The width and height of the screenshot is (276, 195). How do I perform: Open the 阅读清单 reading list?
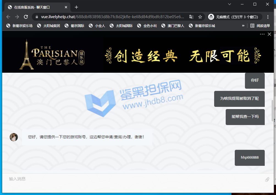click(260, 26)
